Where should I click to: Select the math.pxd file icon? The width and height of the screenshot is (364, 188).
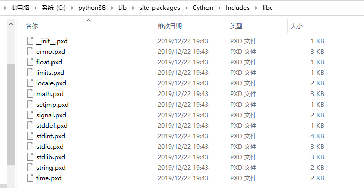pyautogui.click(x=30, y=94)
